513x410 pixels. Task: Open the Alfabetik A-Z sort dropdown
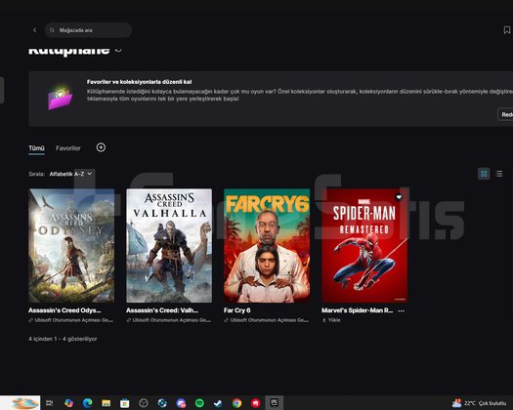70,174
